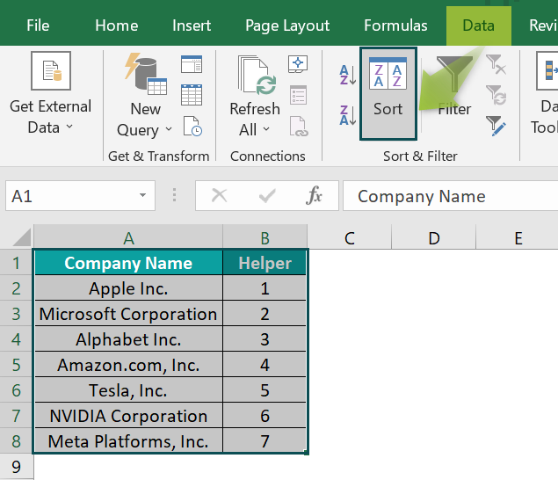558x480 pixels.
Task: Open the Review tab
Action: click(x=543, y=25)
